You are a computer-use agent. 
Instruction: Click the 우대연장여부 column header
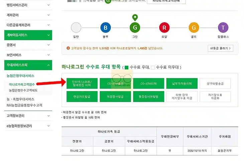coord(170,137)
